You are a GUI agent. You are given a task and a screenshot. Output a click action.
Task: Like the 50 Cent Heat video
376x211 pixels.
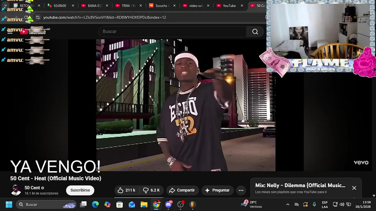click(x=127, y=190)
